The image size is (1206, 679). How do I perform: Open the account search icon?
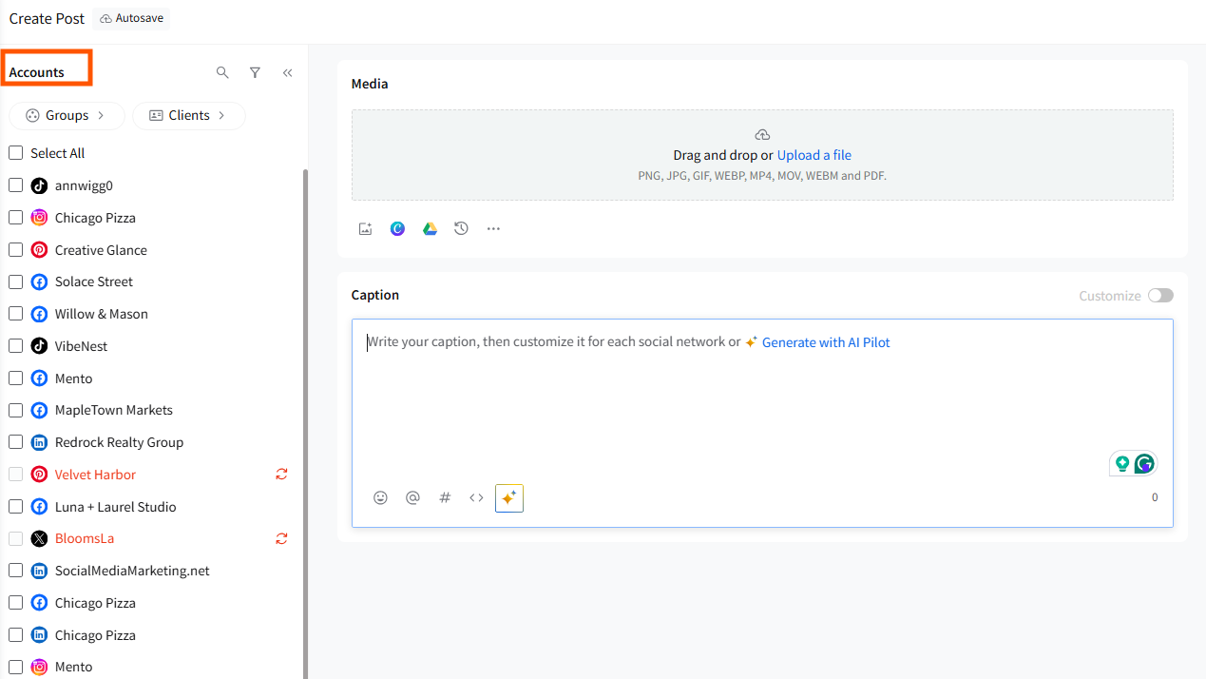(222, 72)
